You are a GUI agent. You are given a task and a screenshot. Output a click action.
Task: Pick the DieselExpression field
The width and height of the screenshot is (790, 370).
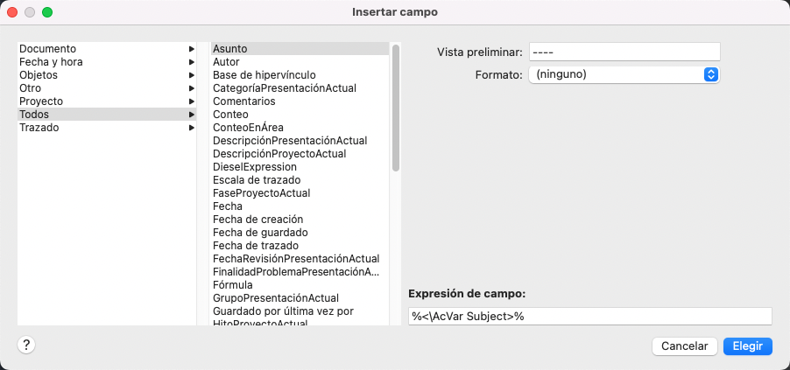tap(255, 167)
